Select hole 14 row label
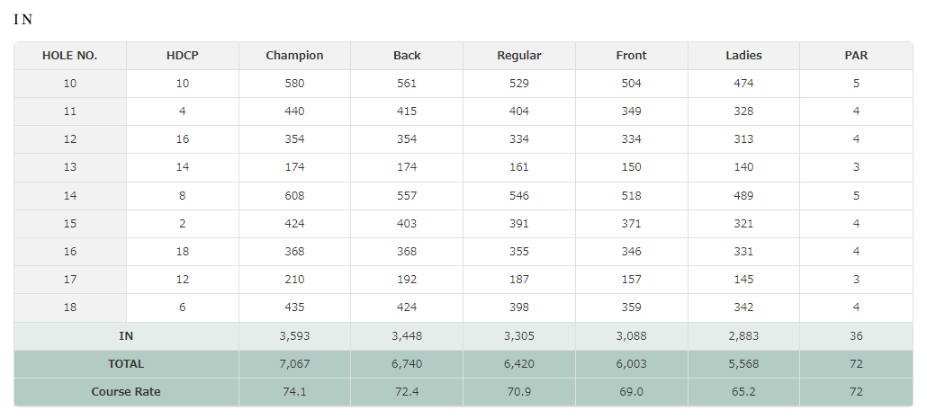Viewport: 927px width, 419px height. (x=70, y=196)
